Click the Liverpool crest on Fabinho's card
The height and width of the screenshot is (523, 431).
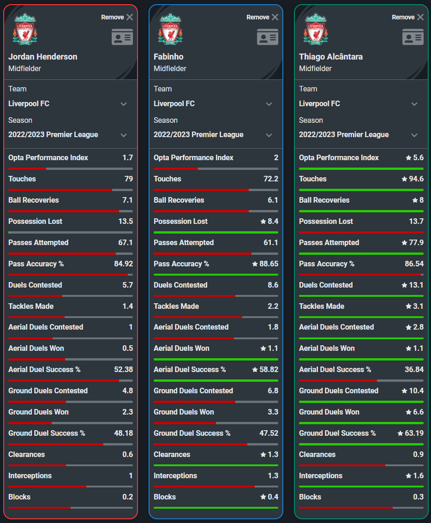pyautogui.click(x=170, y=29)
